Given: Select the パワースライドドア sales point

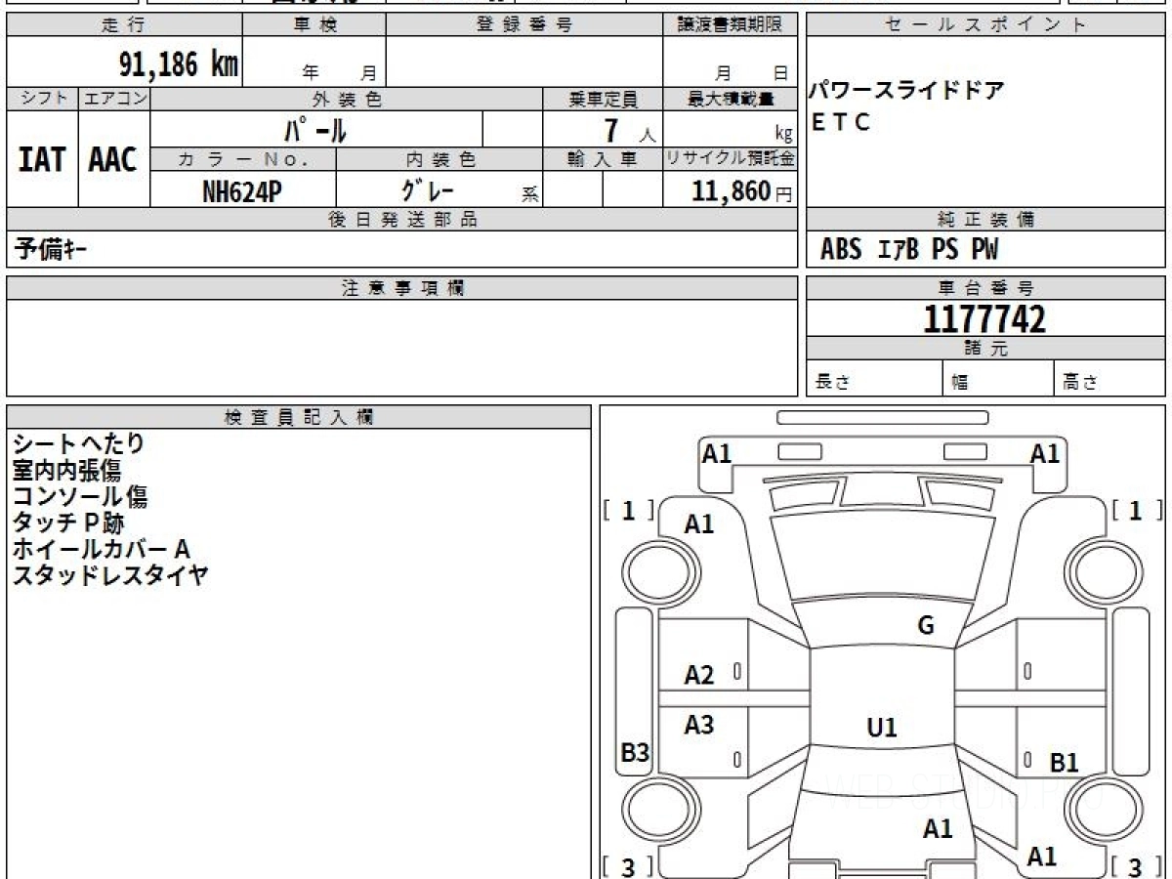Looking at the screenshot, I should [x=907, y=92].
